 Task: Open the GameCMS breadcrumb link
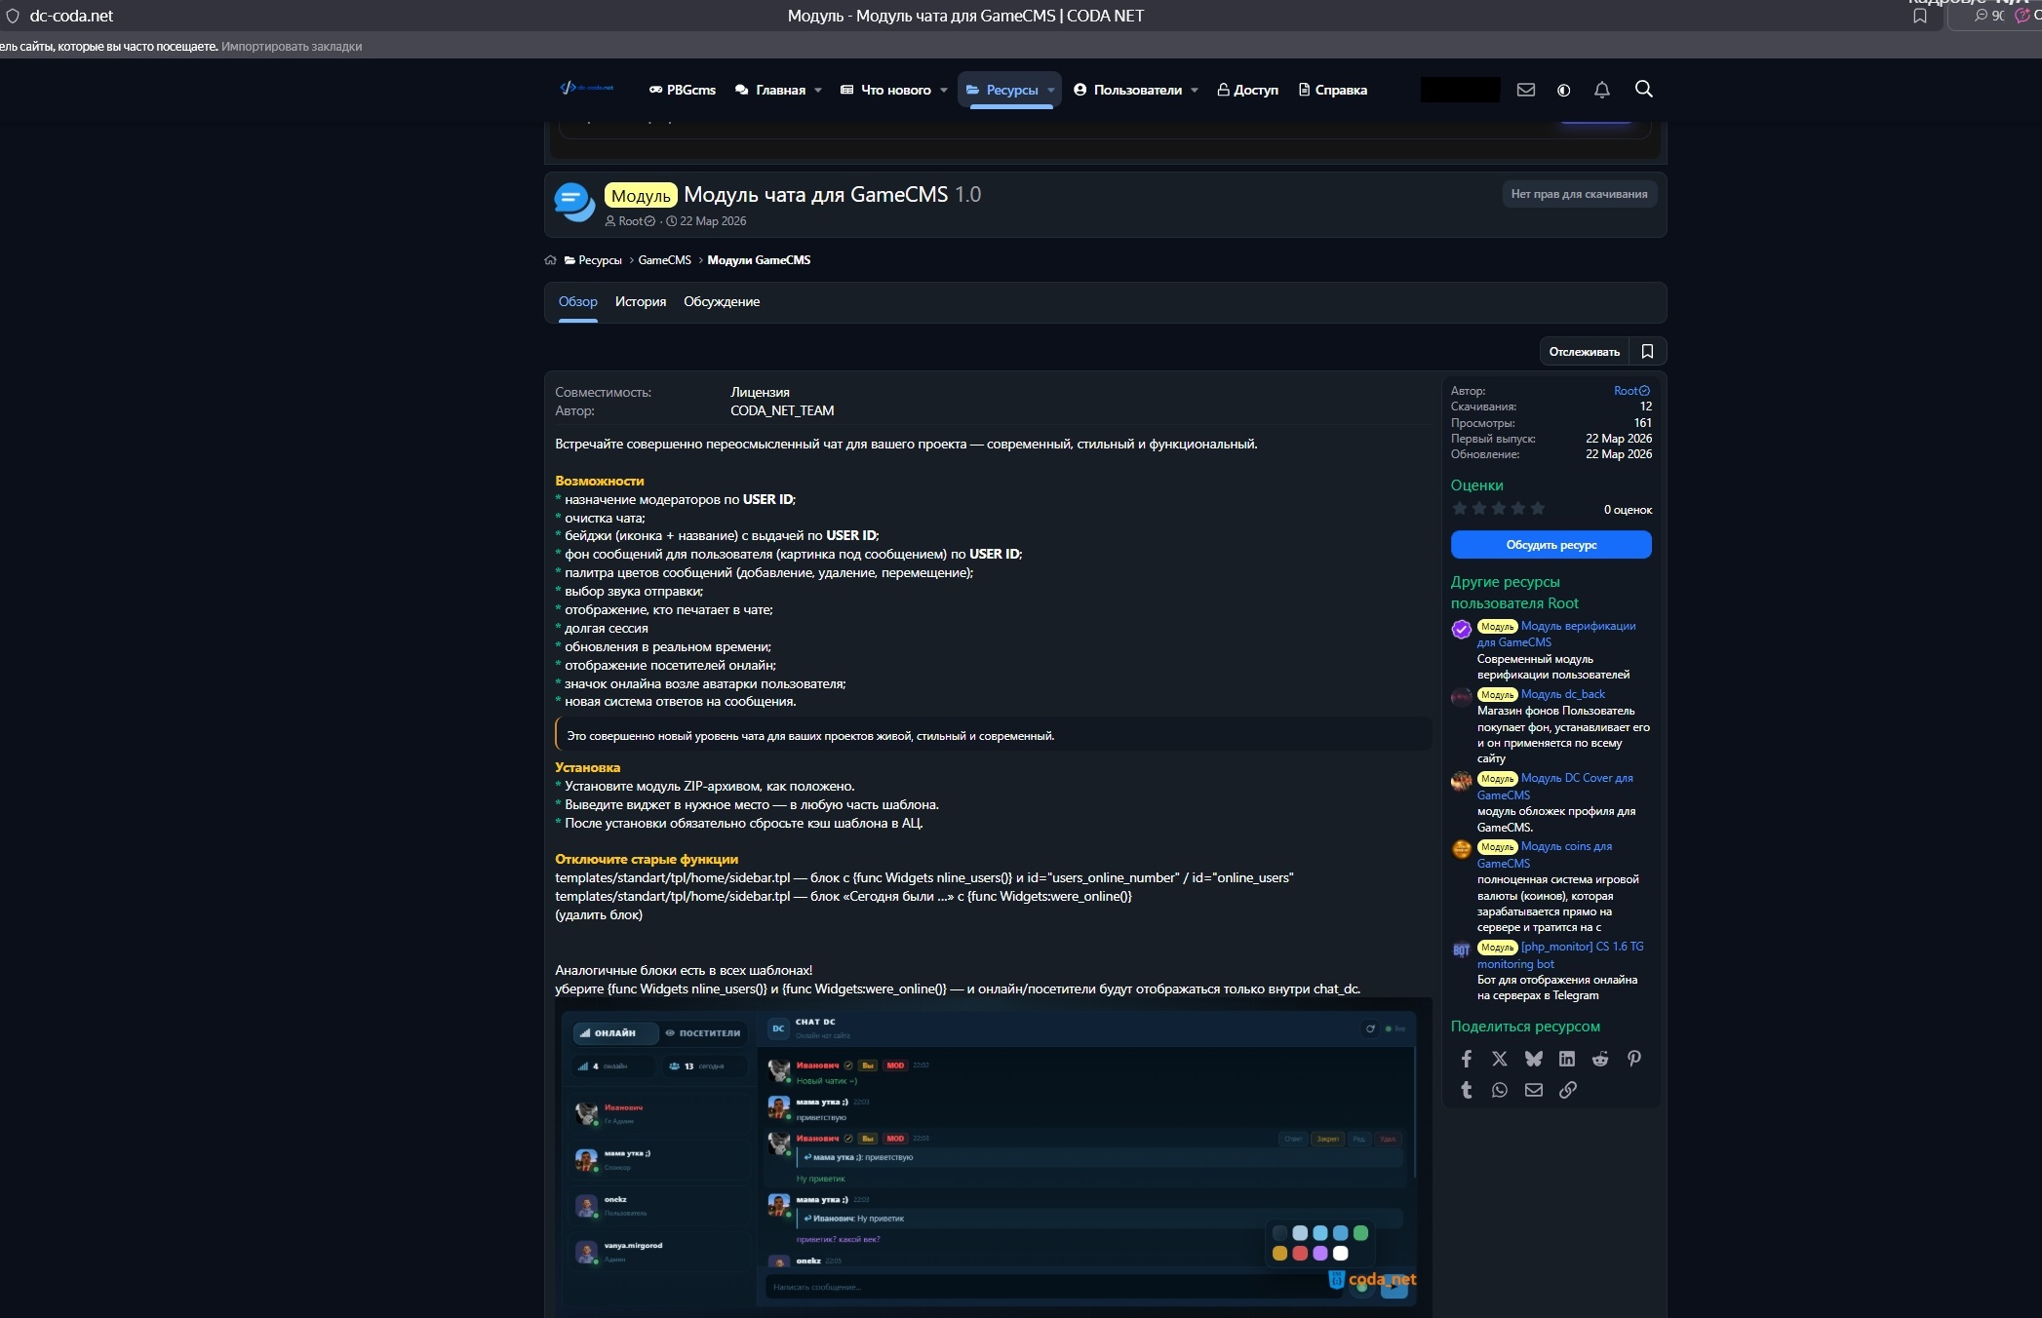point(665,260)
